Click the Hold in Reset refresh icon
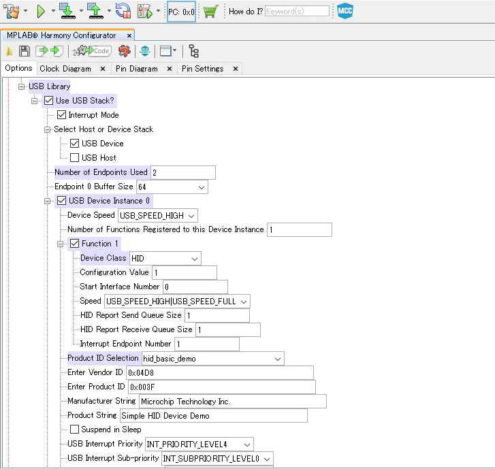The width and height of the screenshot is (495, 469). 123,12
